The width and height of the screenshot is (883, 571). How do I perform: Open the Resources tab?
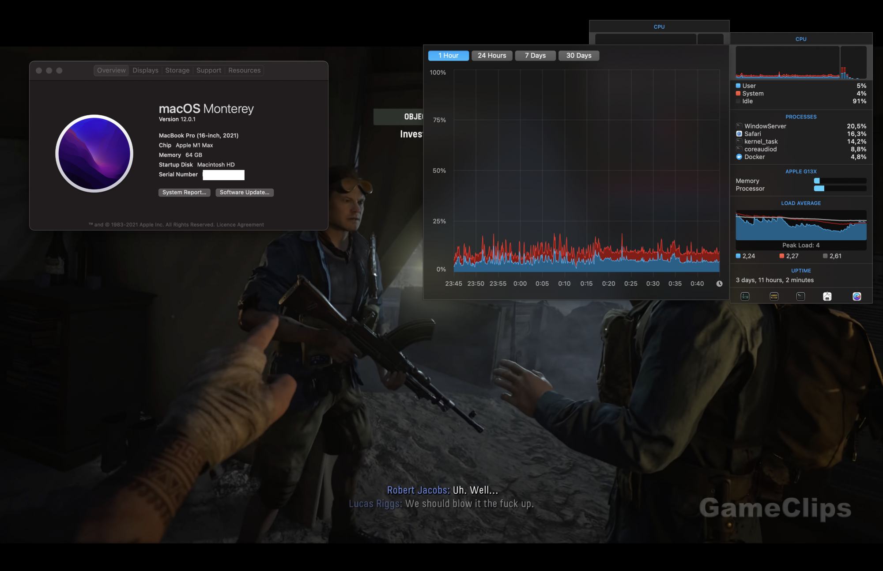click(x=244, y=70)
